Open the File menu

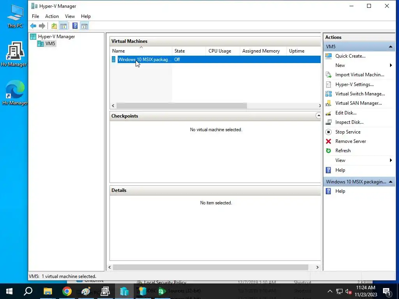pos(35,16)
